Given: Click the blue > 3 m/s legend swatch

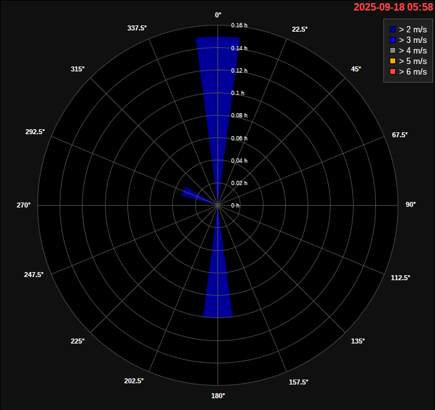Looking at the screenshot, I should pos(393,40).
